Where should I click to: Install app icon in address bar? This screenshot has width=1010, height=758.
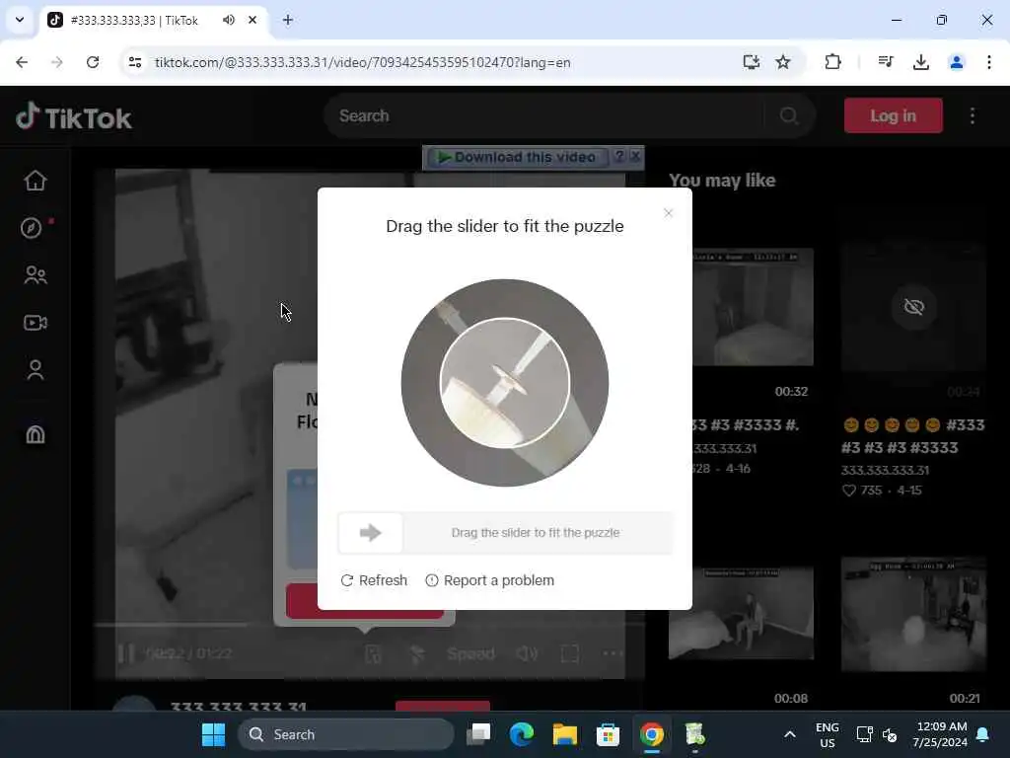point(751,62)
